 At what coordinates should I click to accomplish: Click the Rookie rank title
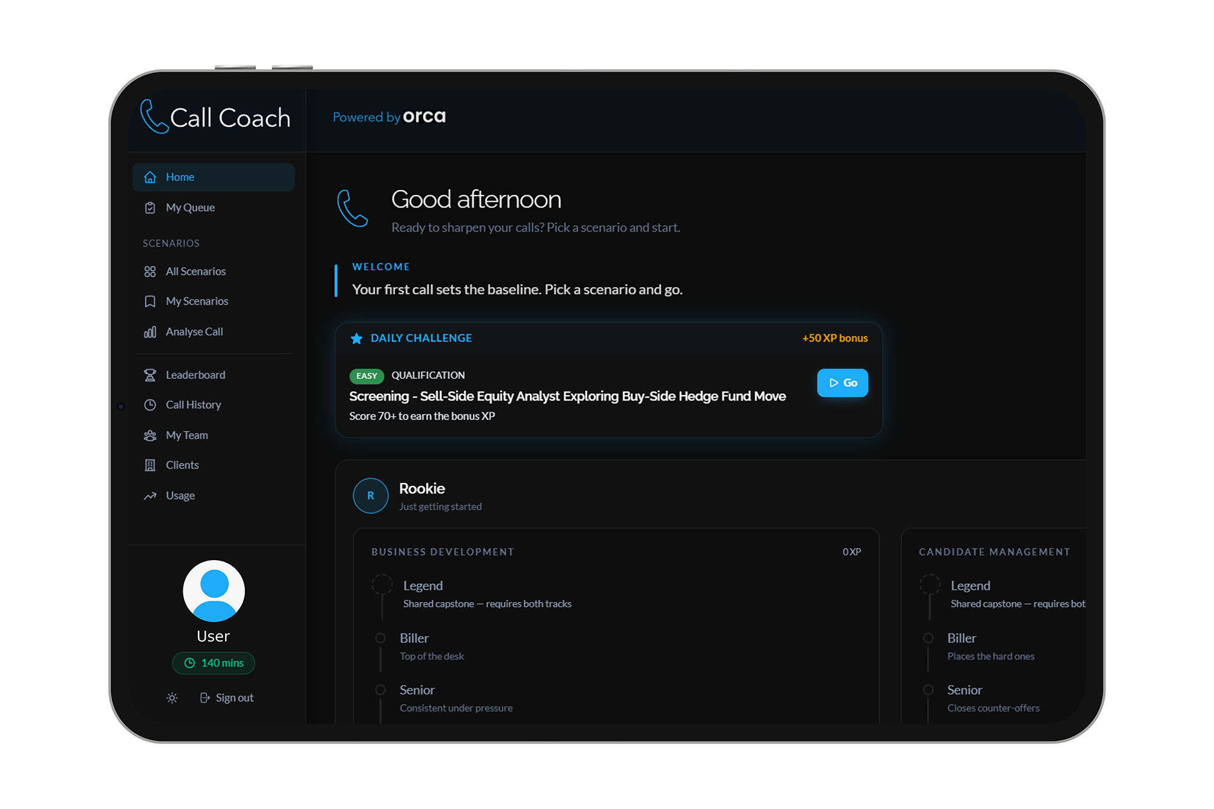[422, 489]
